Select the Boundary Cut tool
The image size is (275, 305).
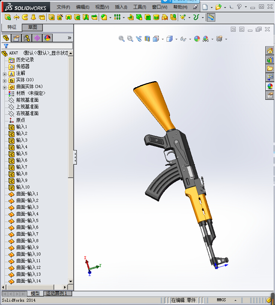94,17
